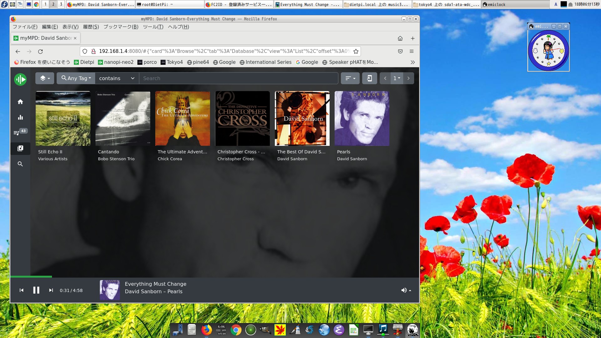Click the myMPD logo icon
This screenshot has width=601, height=338.
(x=20, y=79)
